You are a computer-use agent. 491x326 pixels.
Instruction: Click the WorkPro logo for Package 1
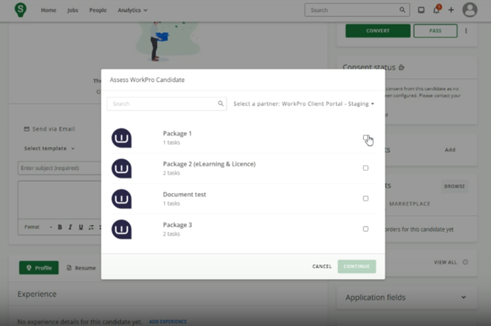tap(122, 138)
